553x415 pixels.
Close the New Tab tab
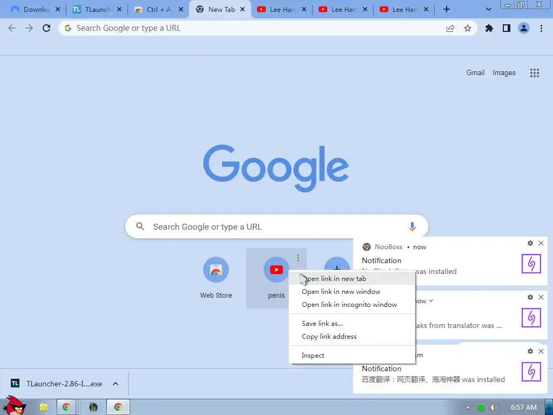click(x=242, y=10)
